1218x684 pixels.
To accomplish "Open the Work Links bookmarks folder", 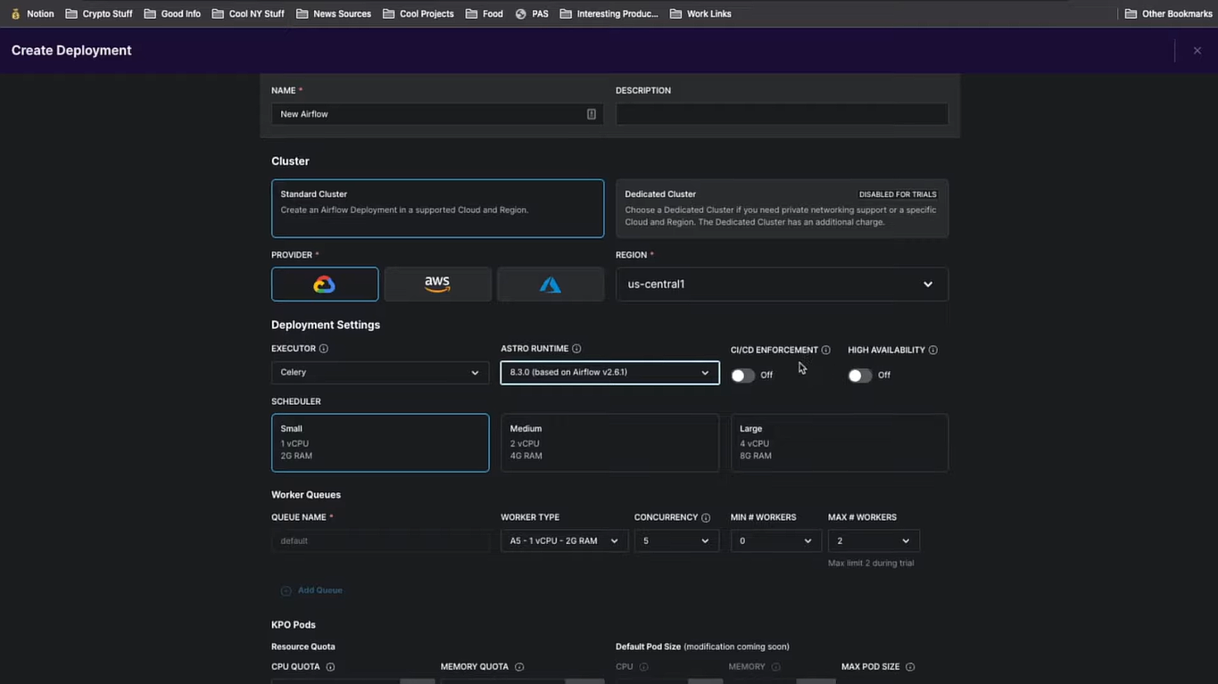I will [x=700, y=13].
